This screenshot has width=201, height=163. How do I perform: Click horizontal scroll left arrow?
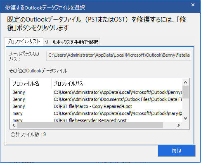click(x=14, y=125)
